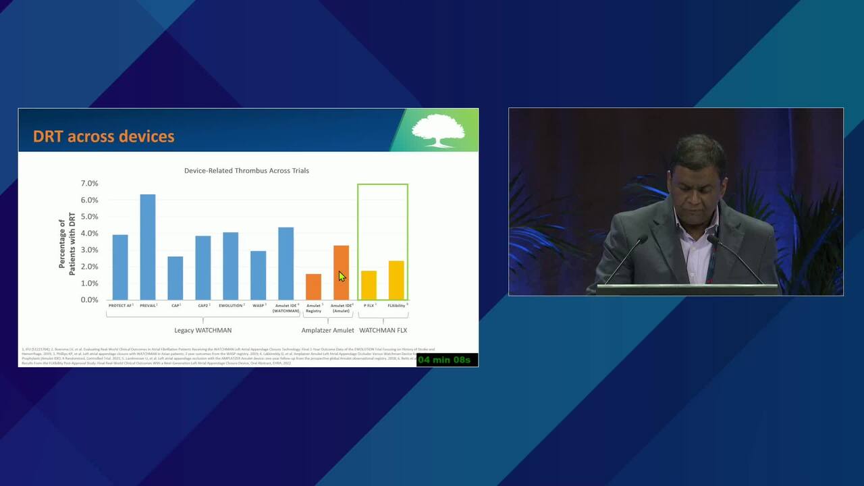
Task: Click the references footnote text at slide bottom
Action: click(x=230, y=356)
